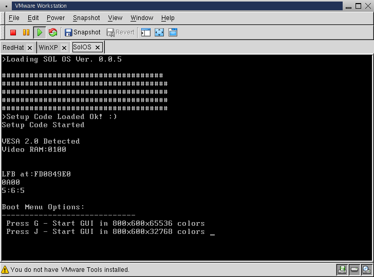Click the 'Video RAM:0100' line
Image resolution: width=374 pixels, height=277 pixels.
(34, 150)
